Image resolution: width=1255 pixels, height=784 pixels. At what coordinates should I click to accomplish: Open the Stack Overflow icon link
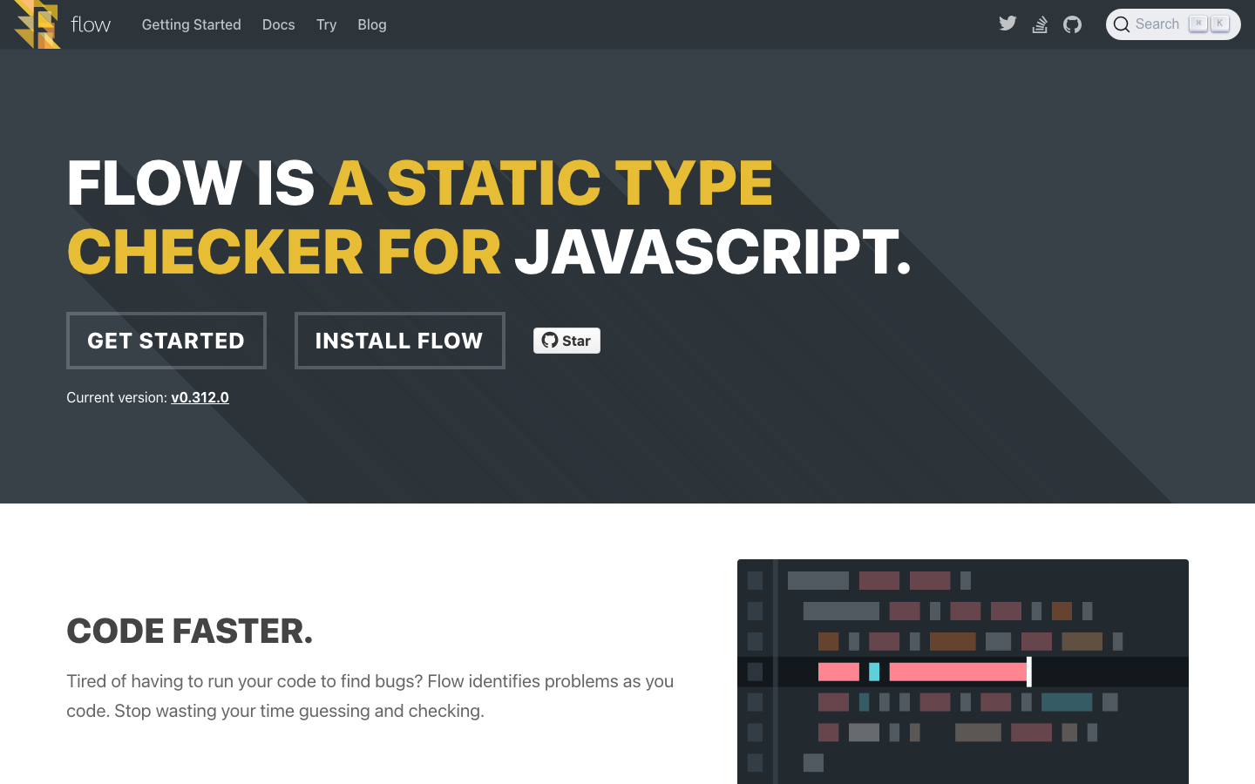(x=1040, y=24)
